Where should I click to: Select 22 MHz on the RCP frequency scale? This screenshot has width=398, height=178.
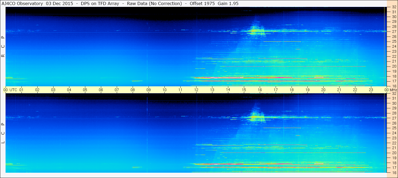pyautogui.click(x=394, y=56)
